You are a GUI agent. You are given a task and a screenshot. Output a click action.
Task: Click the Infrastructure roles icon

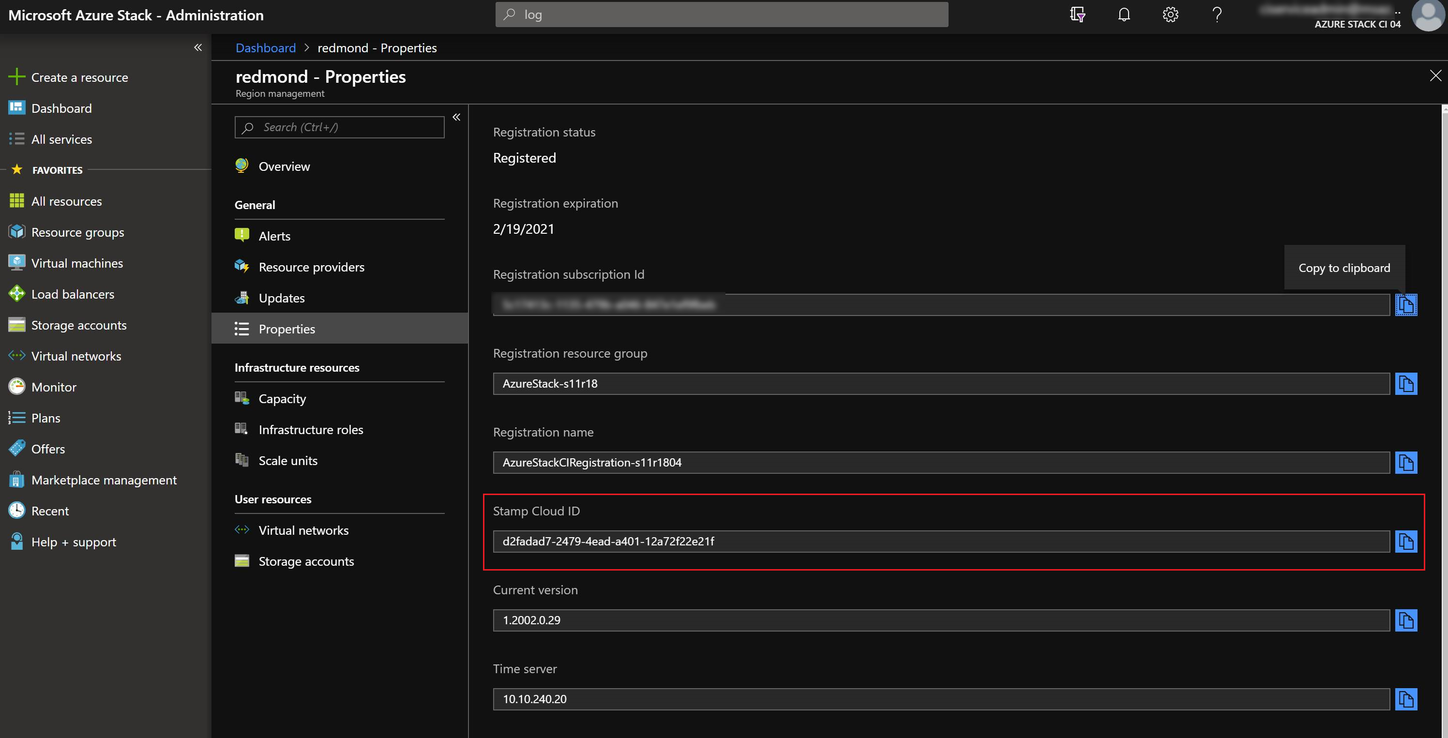[x=243, y=428]
